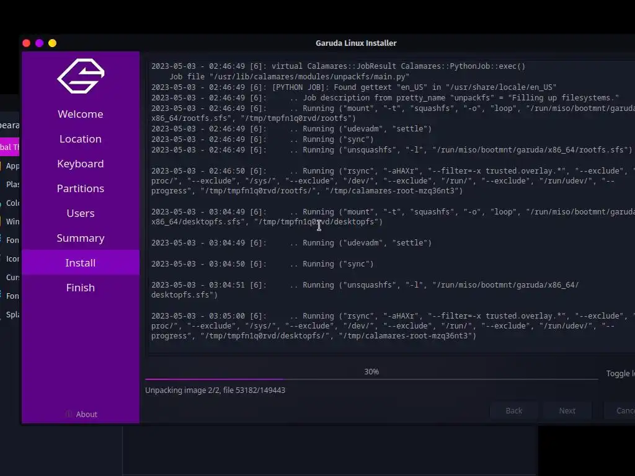
Task: Click the Back button
Action: 514,410
